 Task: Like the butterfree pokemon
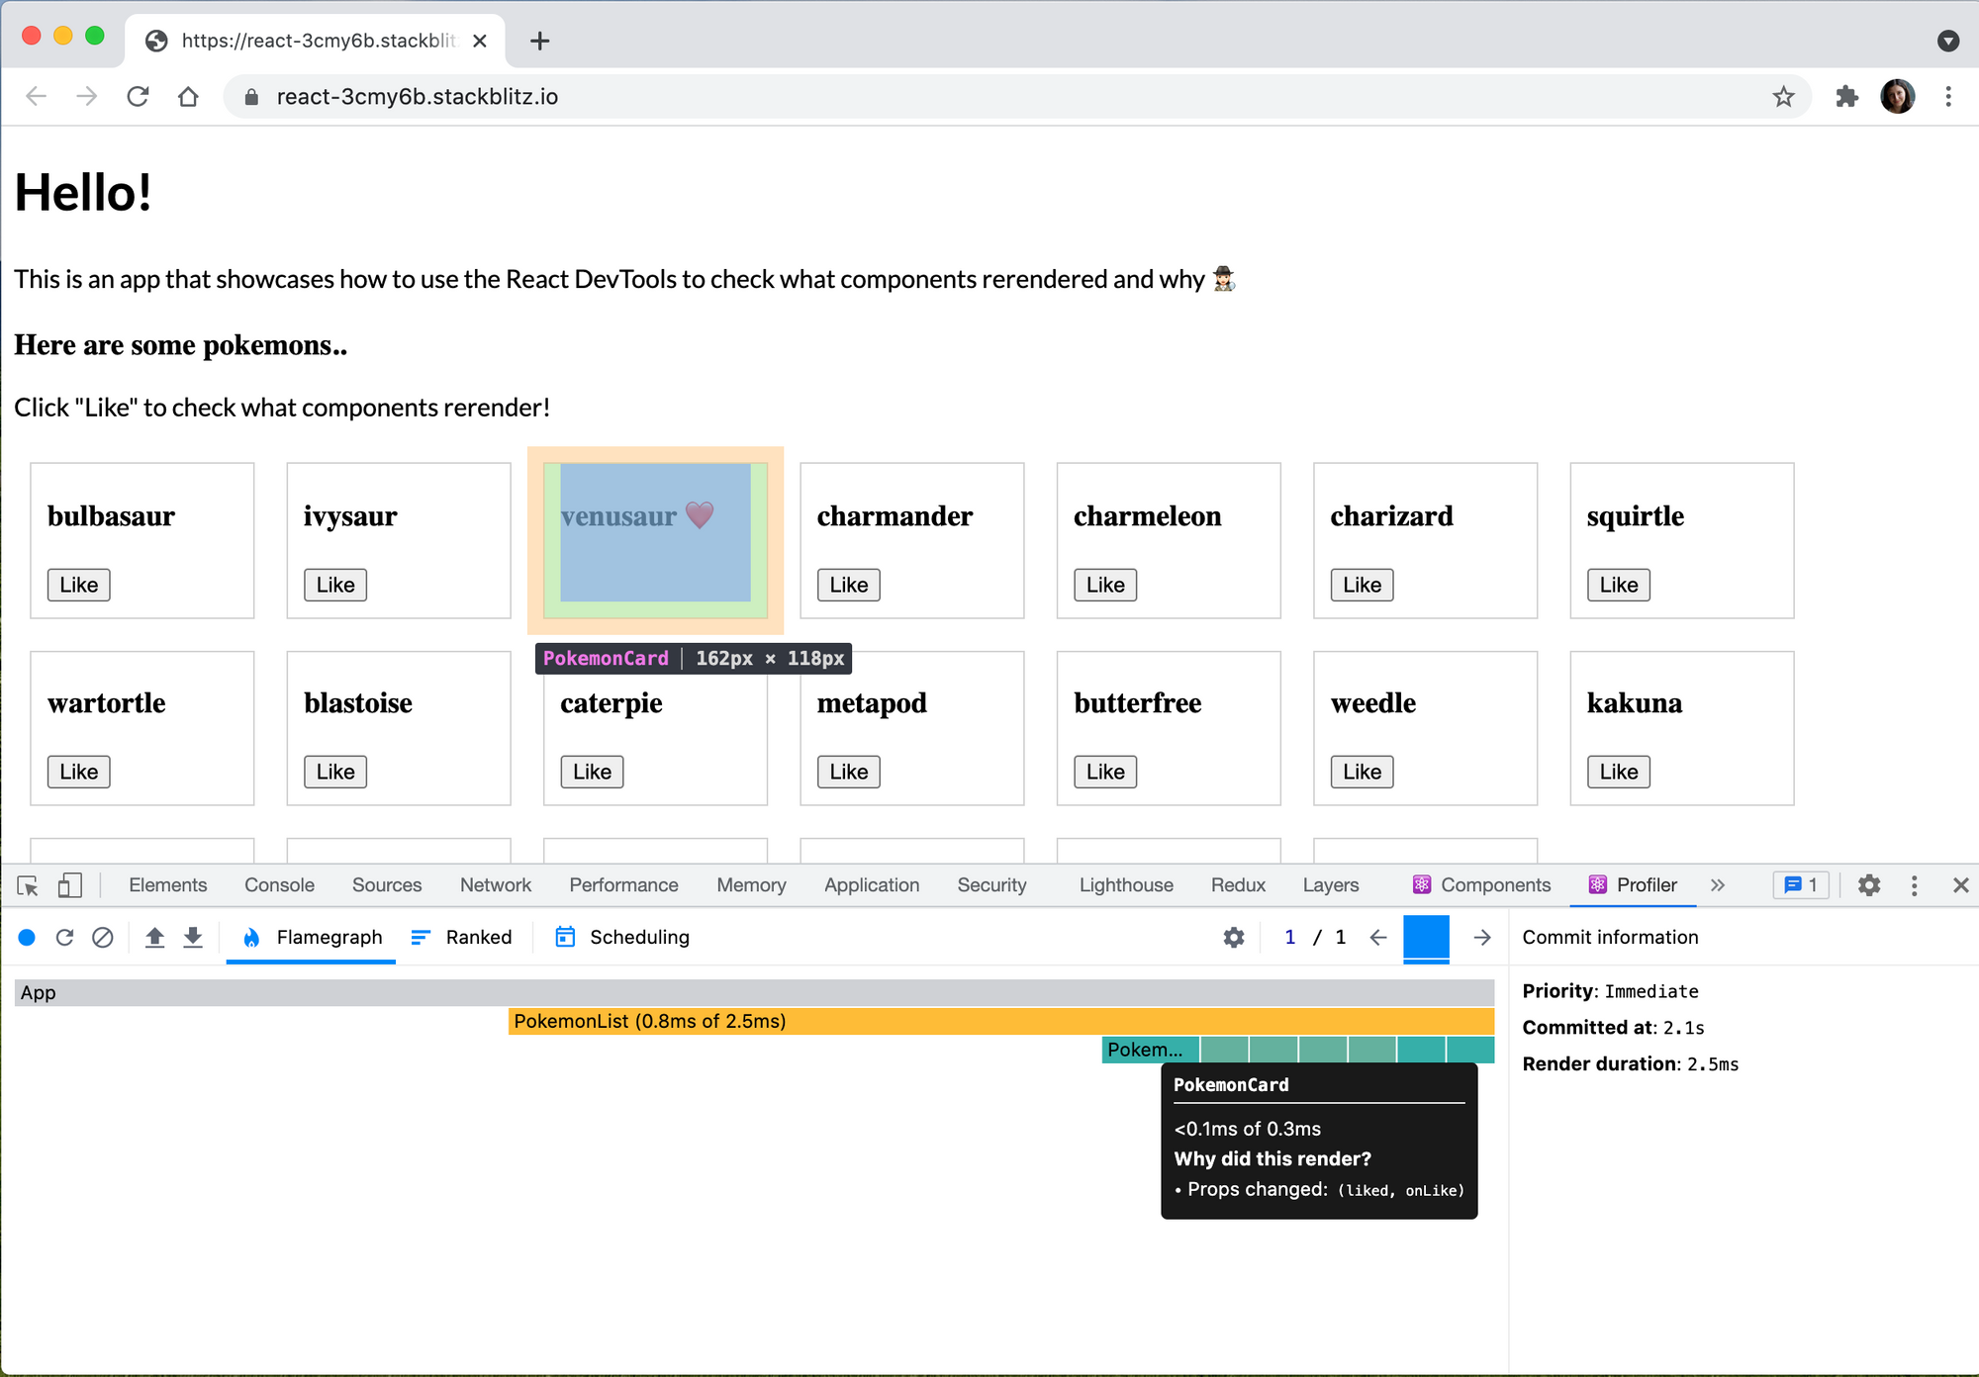click(1103, 772)
